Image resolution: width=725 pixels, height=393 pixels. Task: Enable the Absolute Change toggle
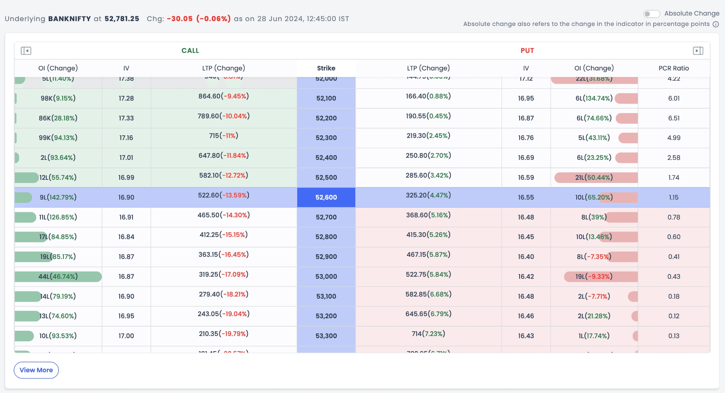pyautogui.click(x=651, y=14)
